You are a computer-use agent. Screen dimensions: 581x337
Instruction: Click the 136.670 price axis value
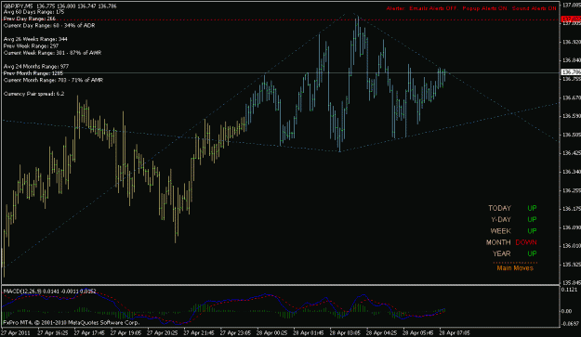[572, 97]
